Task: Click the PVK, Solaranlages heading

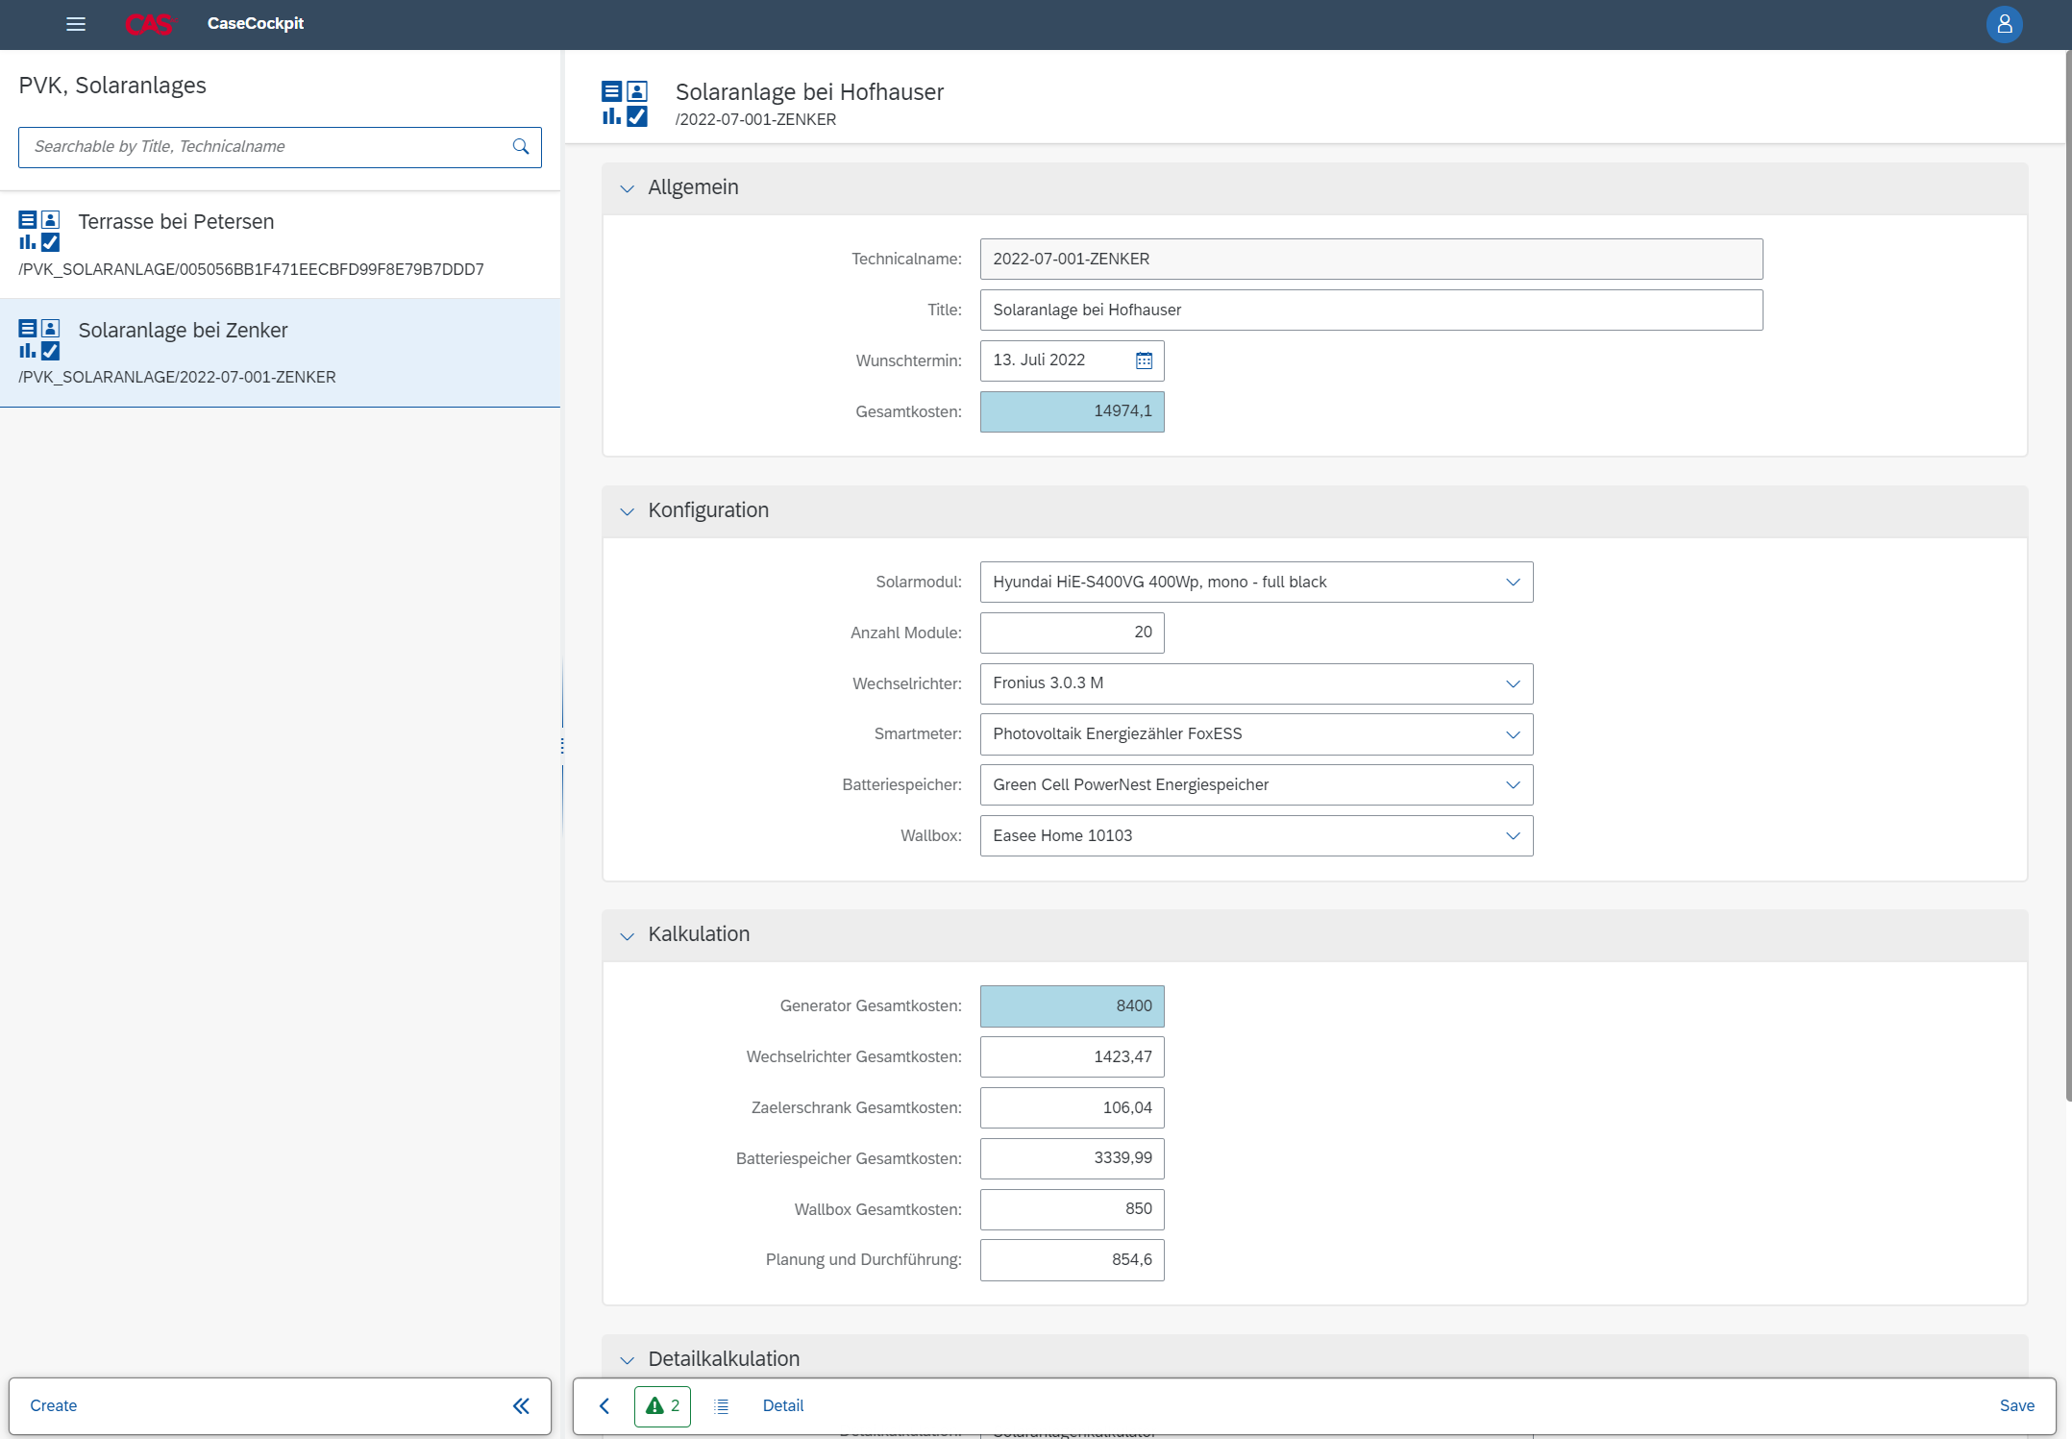Action: pyautogui.click(x=112, y=86)
